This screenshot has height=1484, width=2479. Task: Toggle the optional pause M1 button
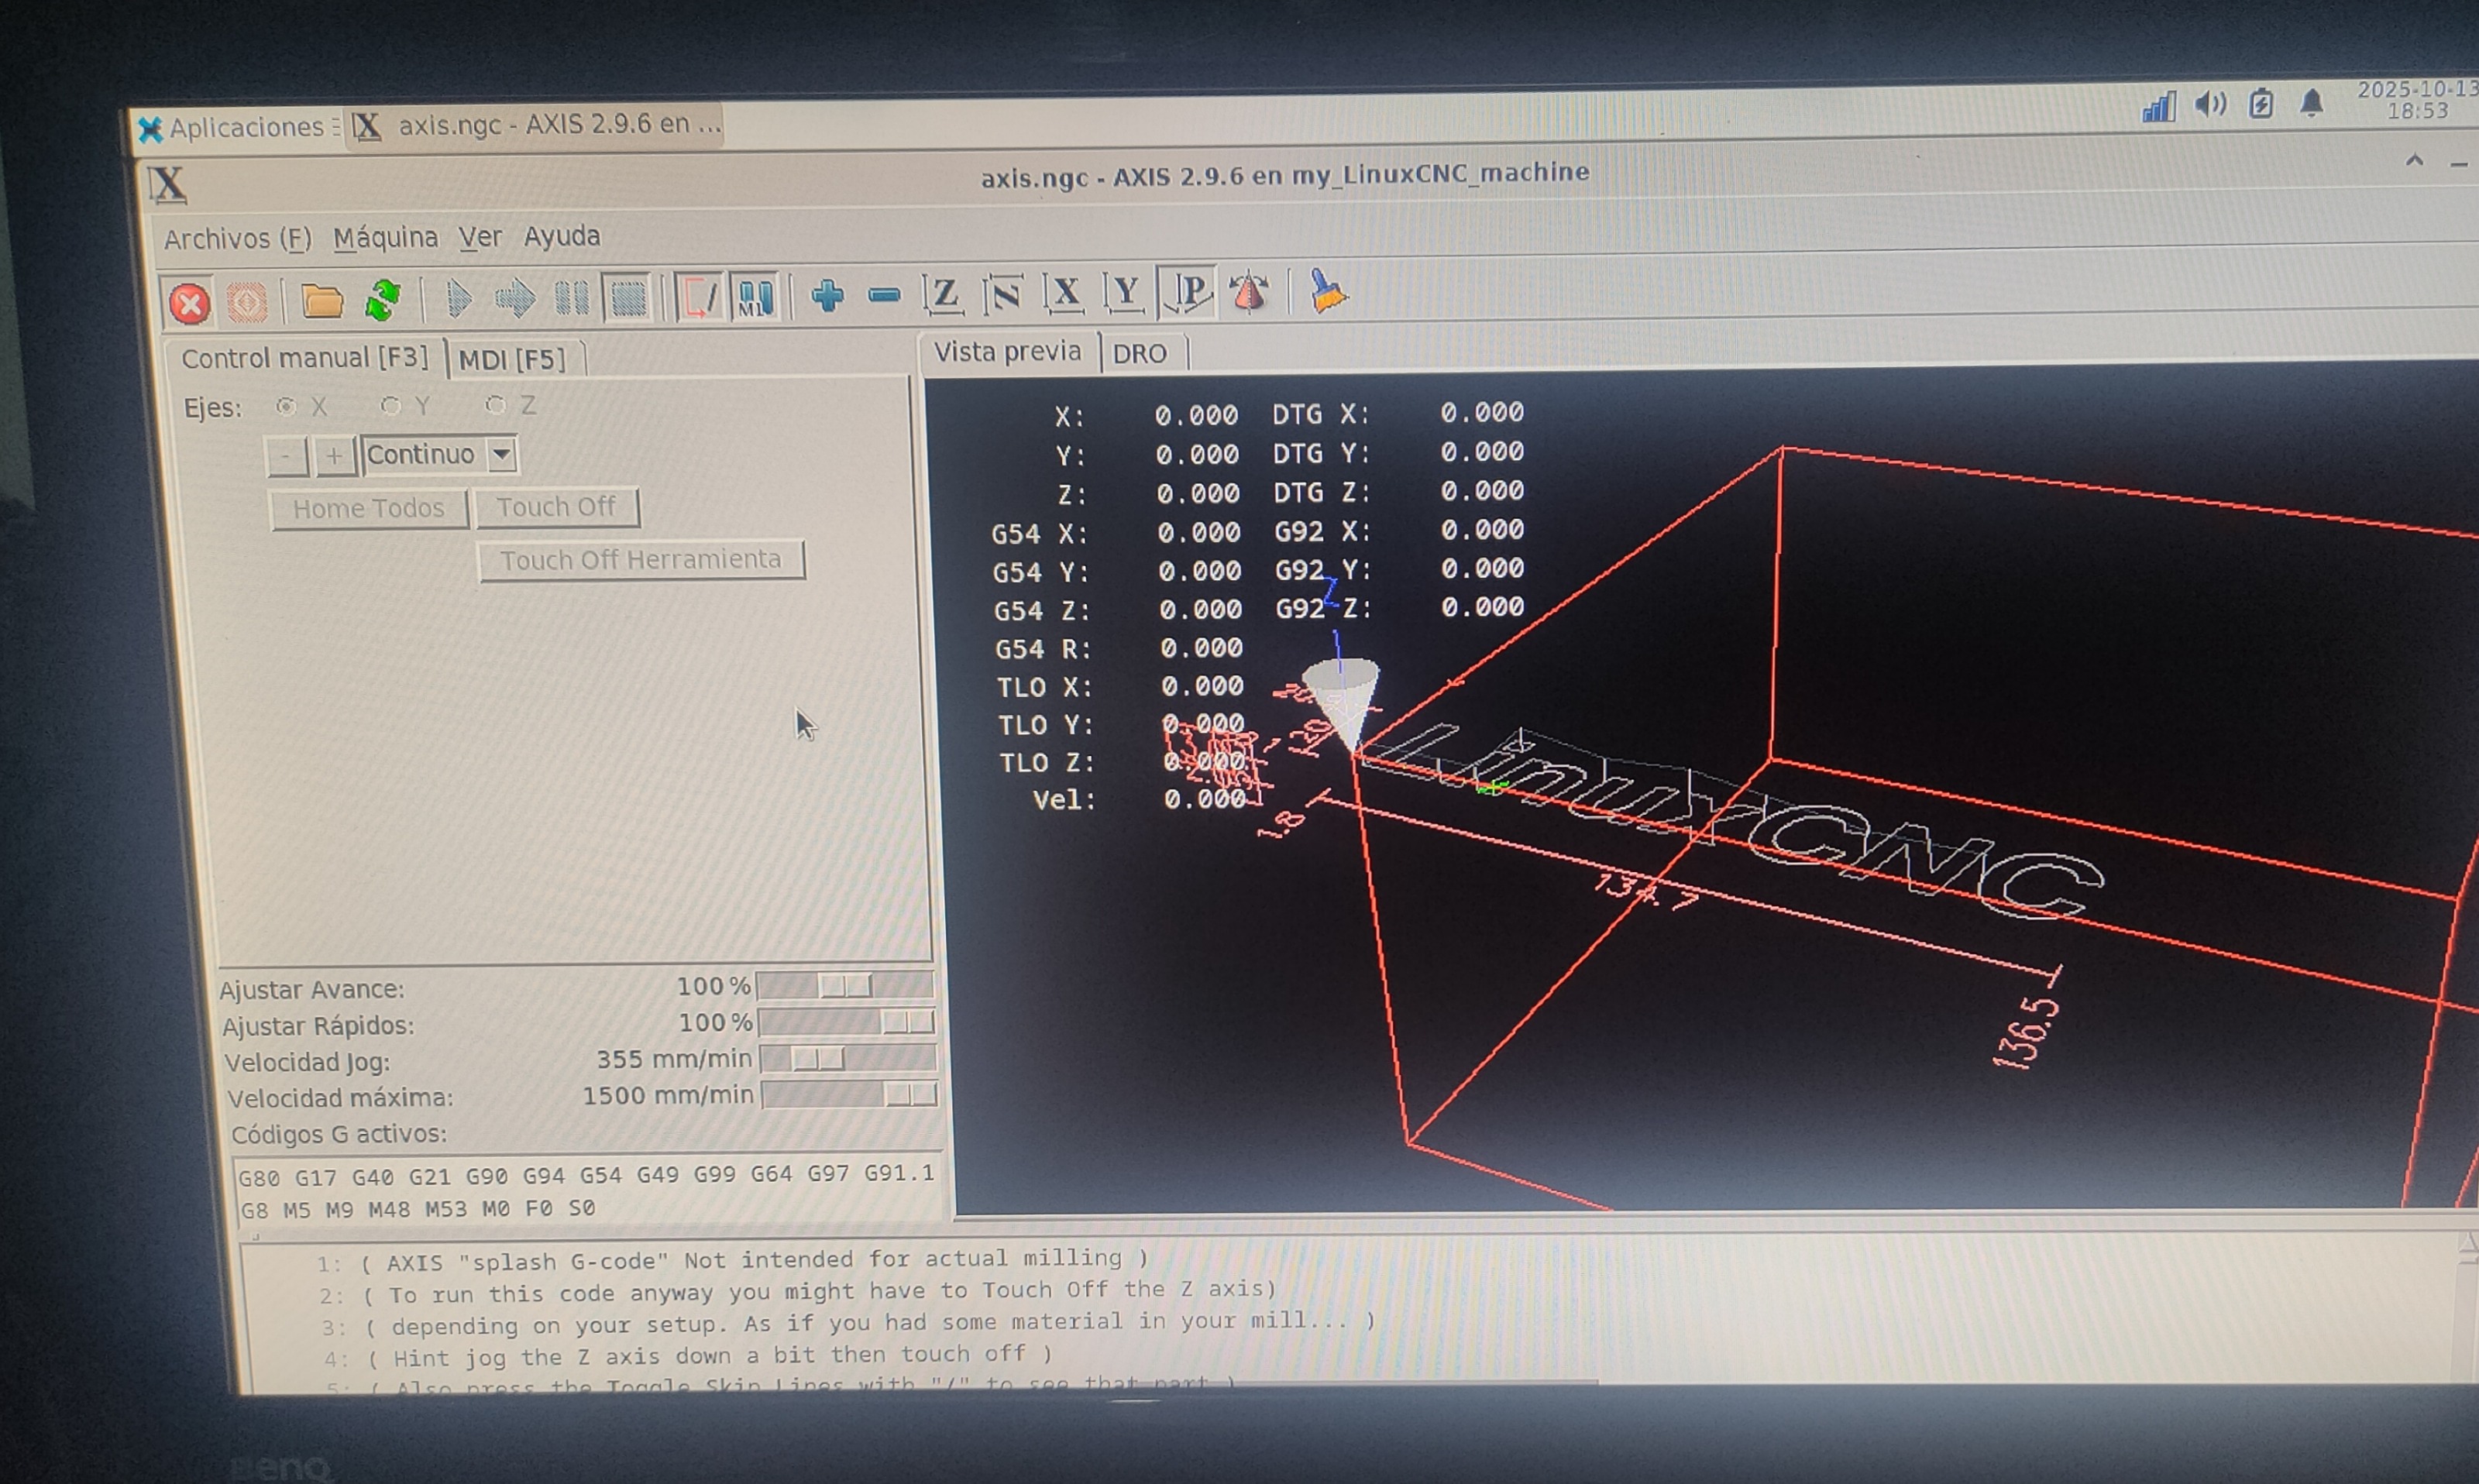755,298
